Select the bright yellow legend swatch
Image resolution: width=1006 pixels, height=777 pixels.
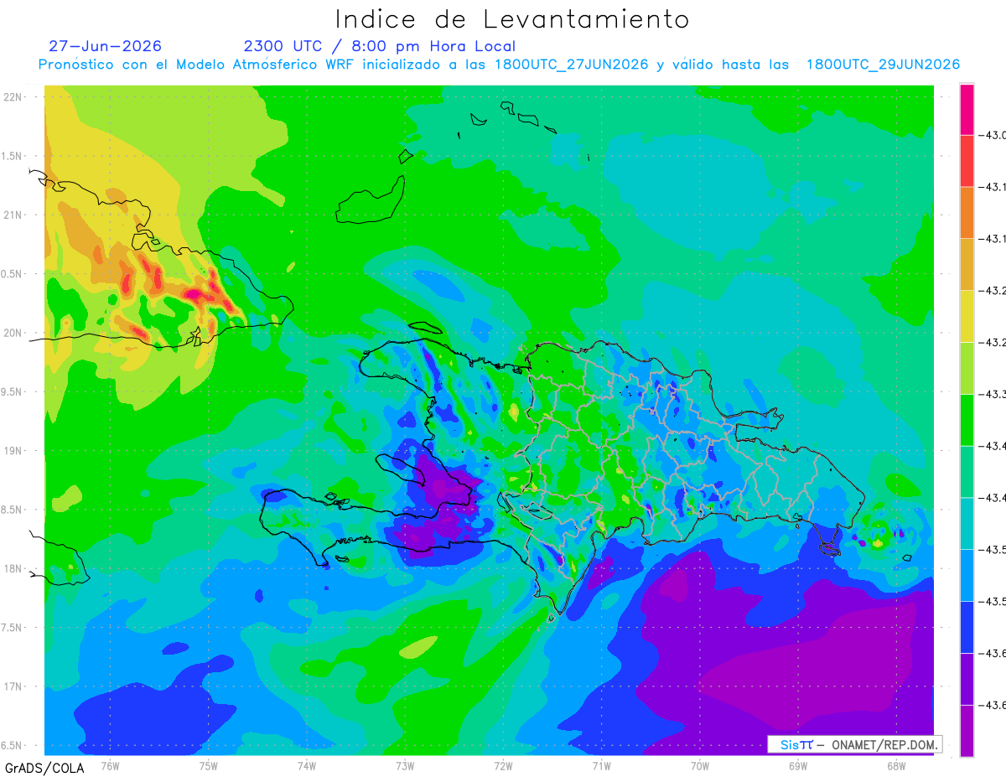tap(967, 316)
